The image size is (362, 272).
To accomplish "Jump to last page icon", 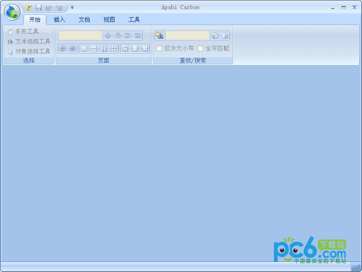I will [138, 36].
